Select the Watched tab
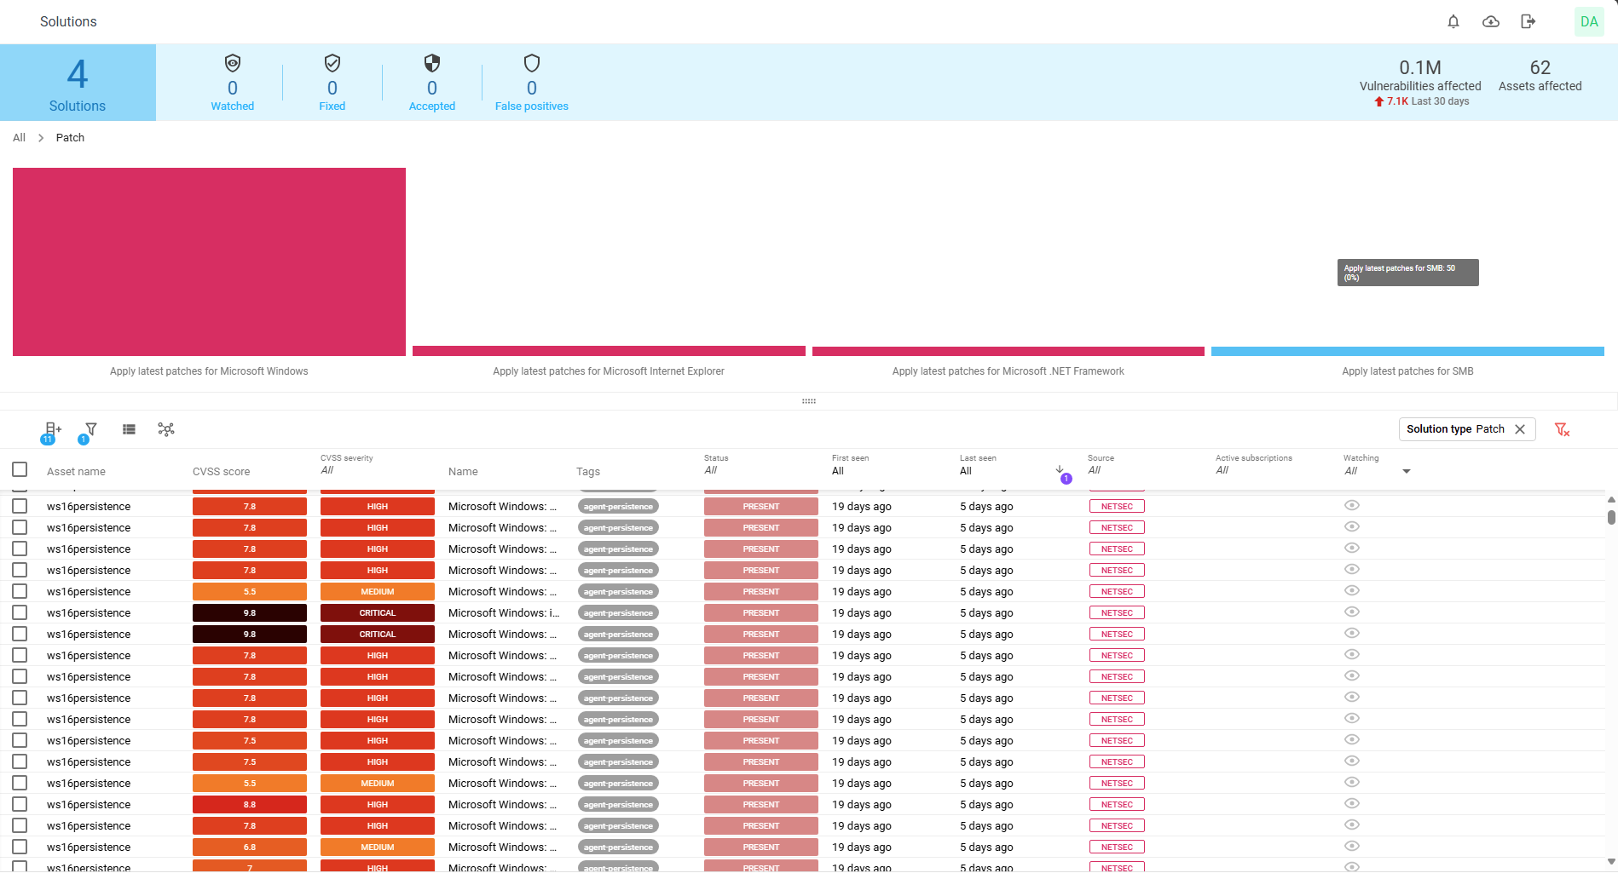 (x=233, y=83)
